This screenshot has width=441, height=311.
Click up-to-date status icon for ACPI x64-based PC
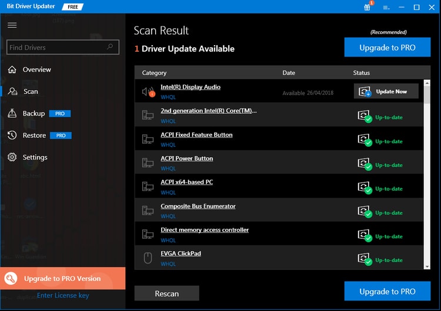tap(365, 188)
